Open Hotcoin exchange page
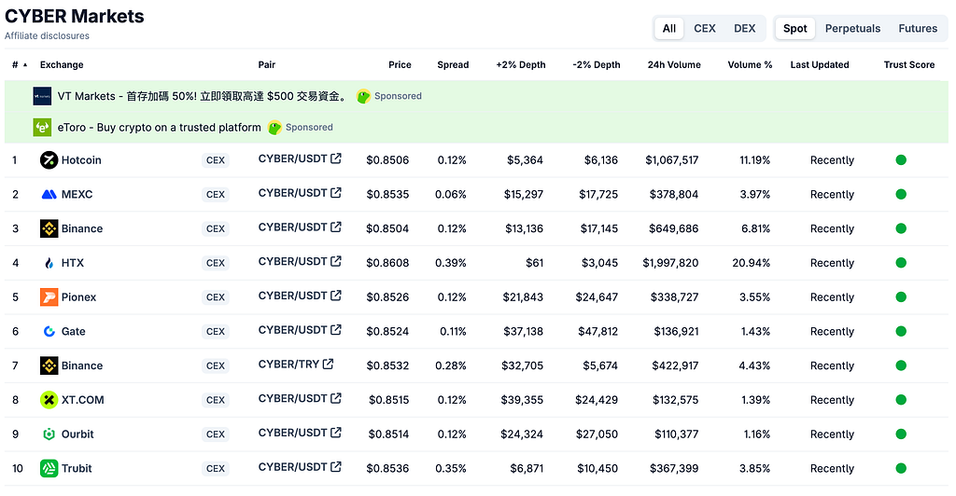 pos(81,160)
